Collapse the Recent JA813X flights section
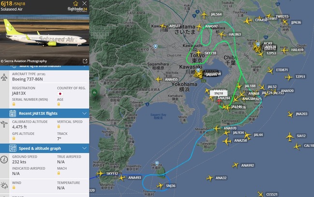The height and width of the screenshot is (197, 314). [x=85, y=113]
